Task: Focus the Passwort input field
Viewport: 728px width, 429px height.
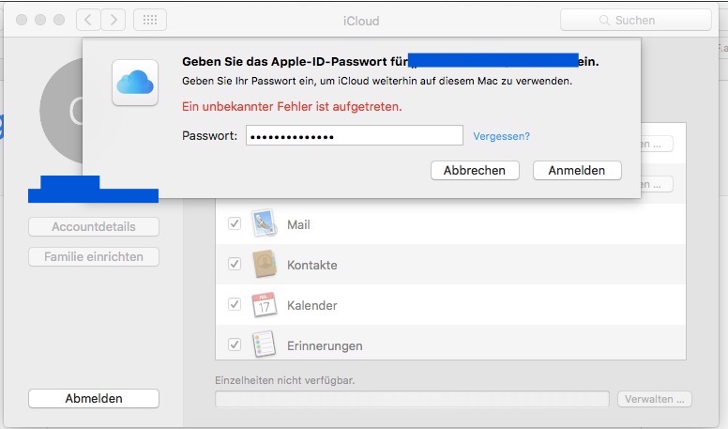Action: point(355,136)
